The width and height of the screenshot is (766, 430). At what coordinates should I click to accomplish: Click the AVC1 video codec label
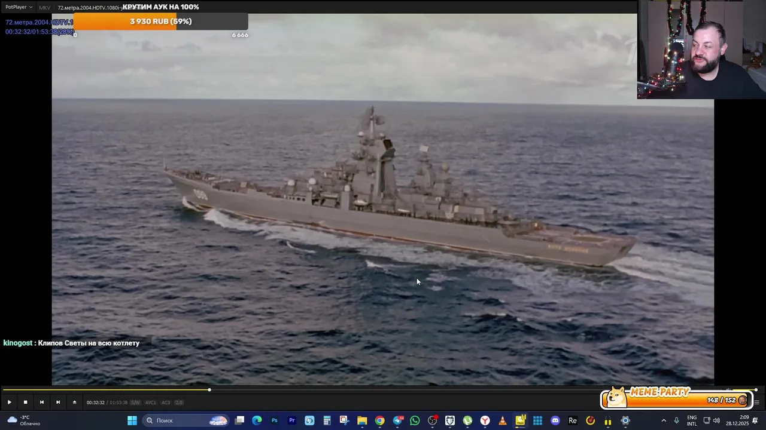coord(151,403)
